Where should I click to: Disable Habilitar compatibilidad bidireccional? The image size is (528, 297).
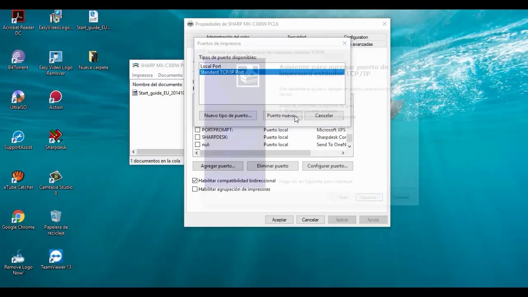click(195, 181)
